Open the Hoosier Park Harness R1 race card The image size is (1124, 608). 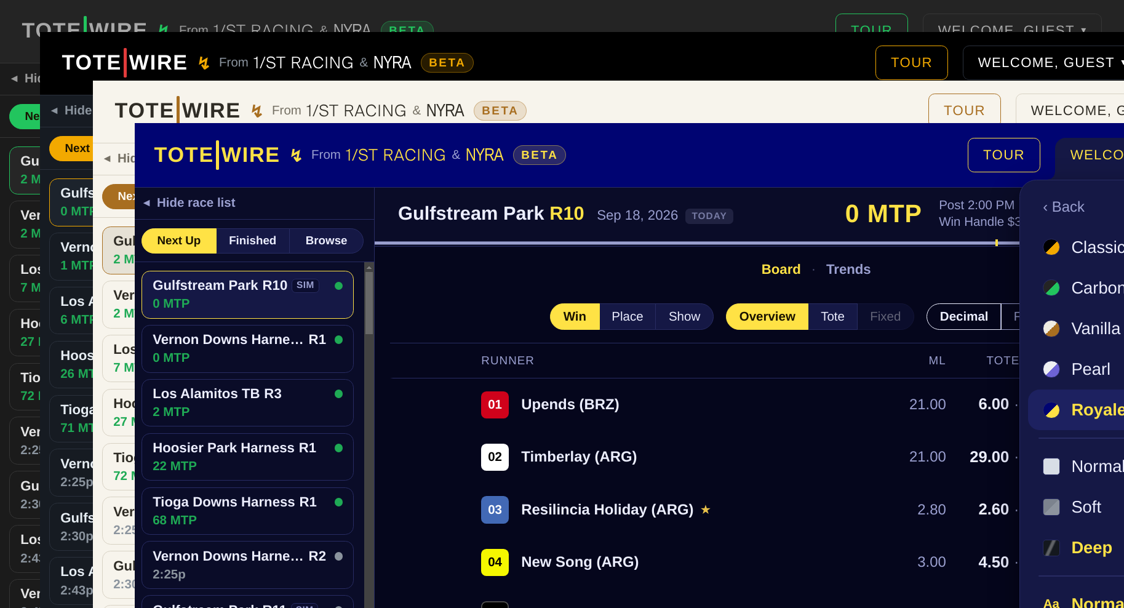247,457
